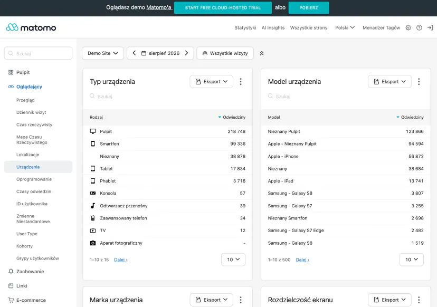This screenshot has height=307, width=437.
Task: Change row limit in Model urządzenia
Action: (411, 260)
